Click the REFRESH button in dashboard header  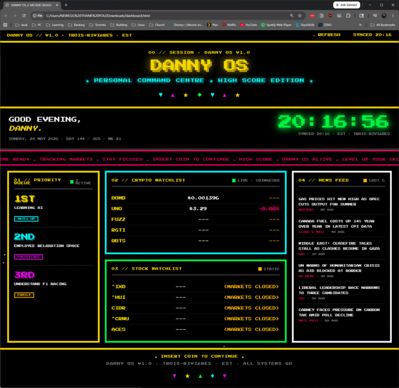[x=327, y=35]
